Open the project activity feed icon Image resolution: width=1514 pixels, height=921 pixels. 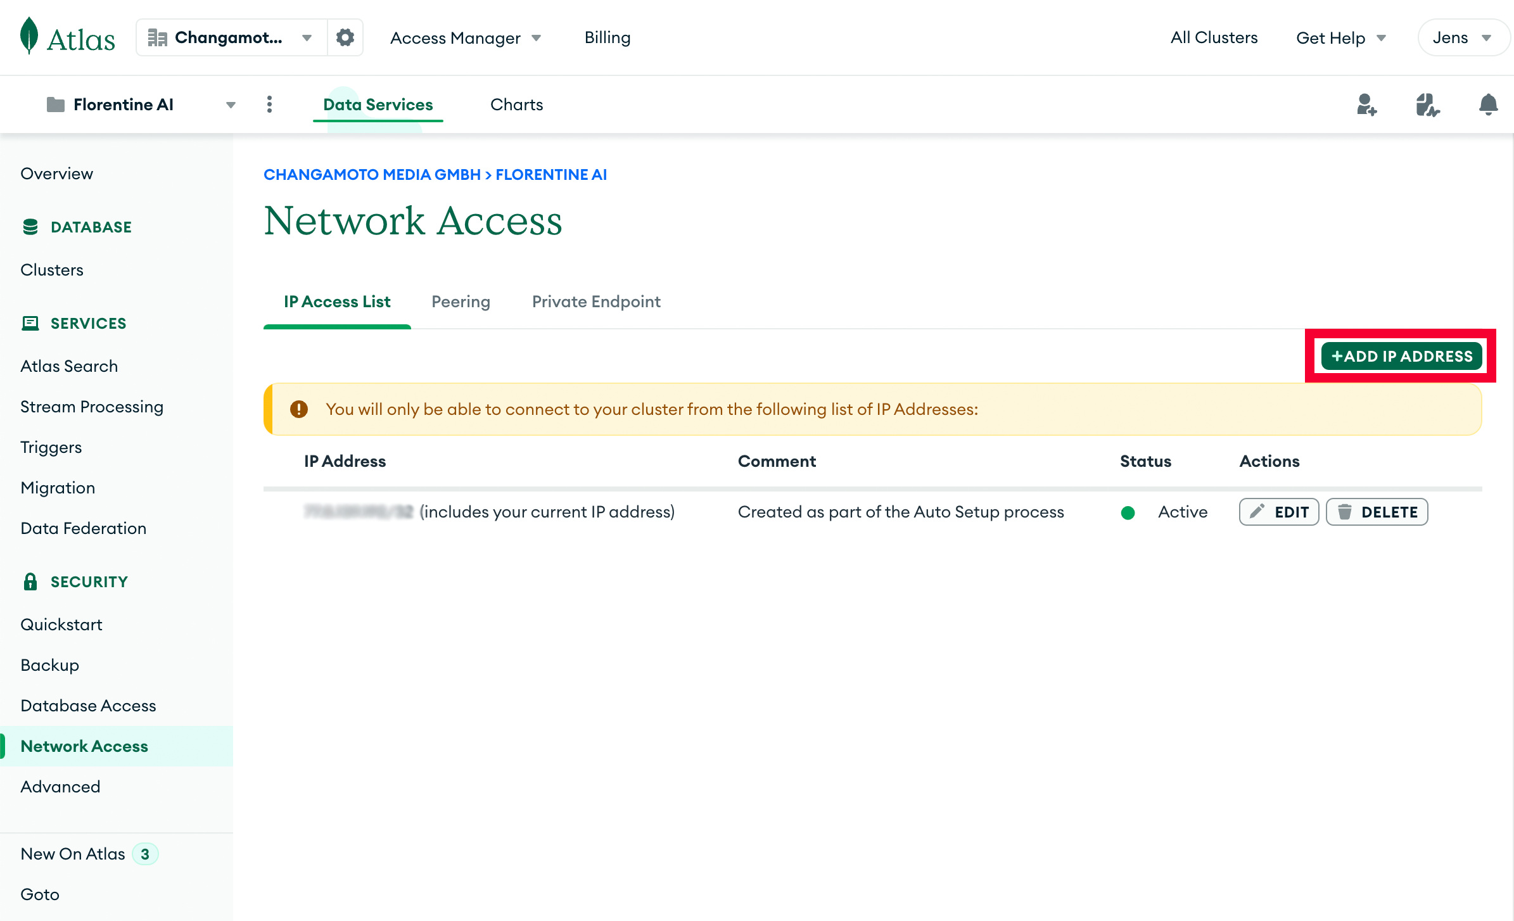pos(1427,105)
